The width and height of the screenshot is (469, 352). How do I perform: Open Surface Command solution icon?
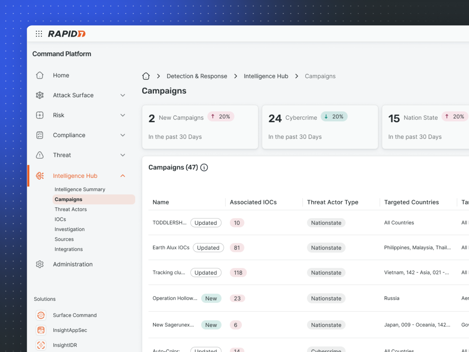coord(41,315)
